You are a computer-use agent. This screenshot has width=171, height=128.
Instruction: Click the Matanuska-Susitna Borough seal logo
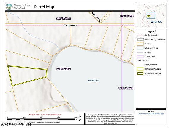[x=9, y=7]
